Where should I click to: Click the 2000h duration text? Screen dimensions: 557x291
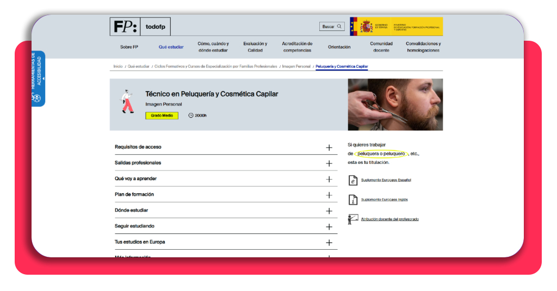click(x=201, y=116)
